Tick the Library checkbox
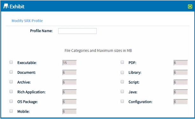The image size is (195, 119). click(122, 72)
